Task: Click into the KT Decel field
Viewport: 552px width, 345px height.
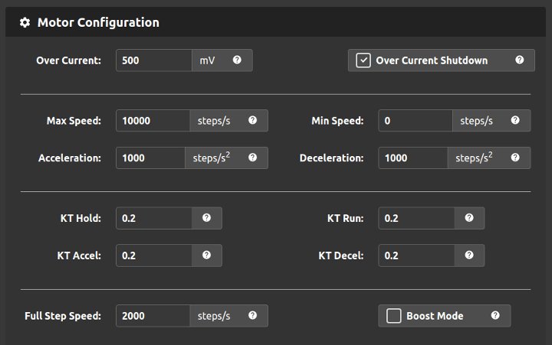Action: 416,255
